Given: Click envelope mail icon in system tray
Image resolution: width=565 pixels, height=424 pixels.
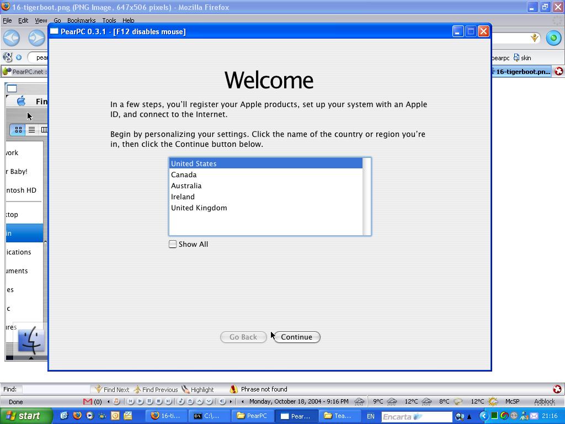Looking at the screenshot, I should point(534,416).
